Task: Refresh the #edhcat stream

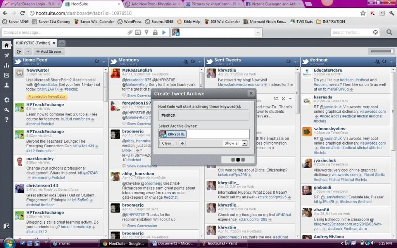Action: pos(384,61)
